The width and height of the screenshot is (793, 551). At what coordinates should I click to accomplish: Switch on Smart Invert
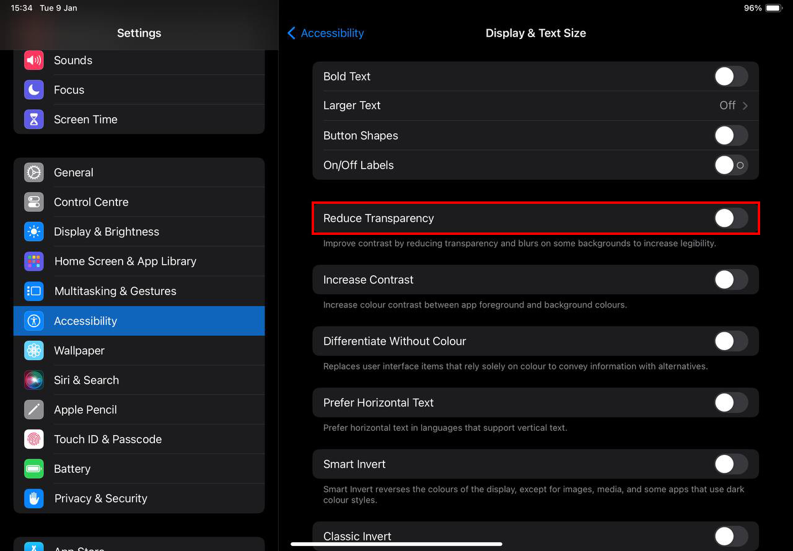730,464
